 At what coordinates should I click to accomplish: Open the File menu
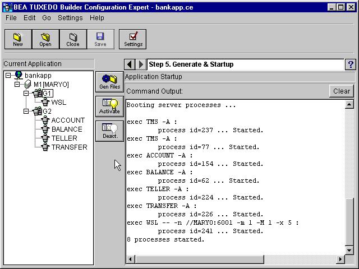point(11,18)
